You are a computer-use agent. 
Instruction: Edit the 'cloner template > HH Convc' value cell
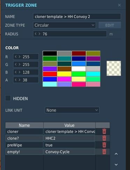tap(70, 131)
